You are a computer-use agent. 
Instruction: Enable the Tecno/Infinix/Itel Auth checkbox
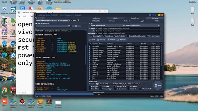point(128,36)
